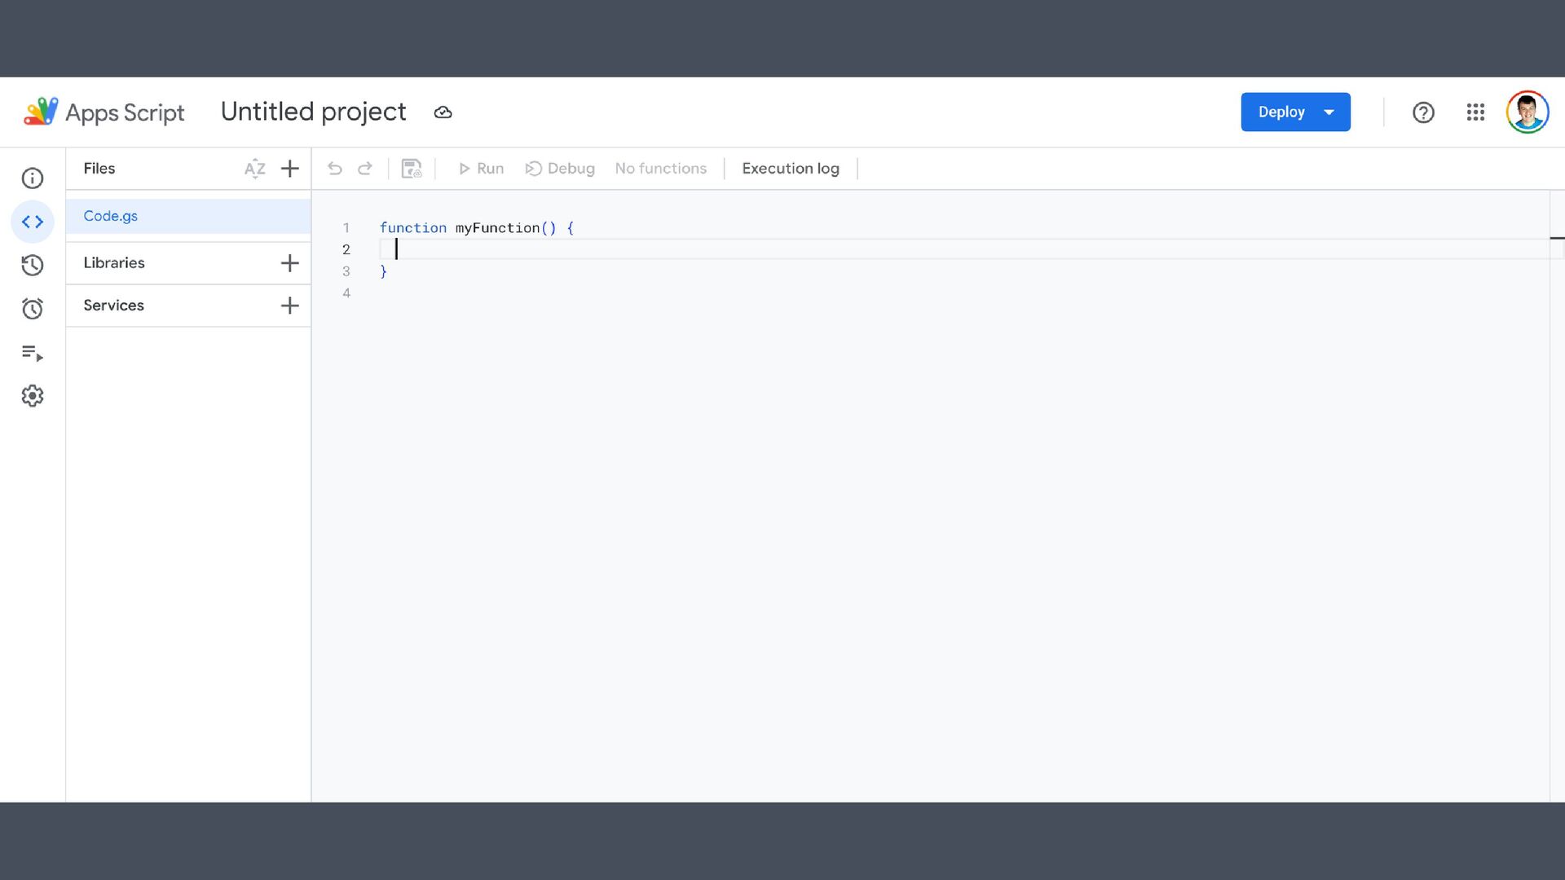Save project with the disk icon

tap(412, 169)
